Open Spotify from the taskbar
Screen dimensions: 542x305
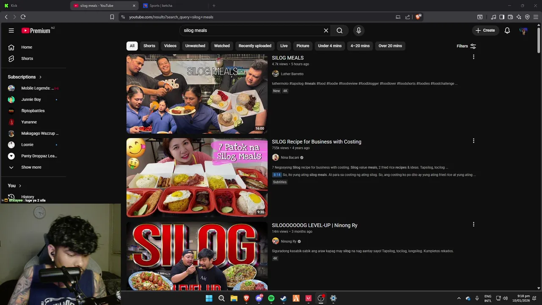[x=271, y=298]
